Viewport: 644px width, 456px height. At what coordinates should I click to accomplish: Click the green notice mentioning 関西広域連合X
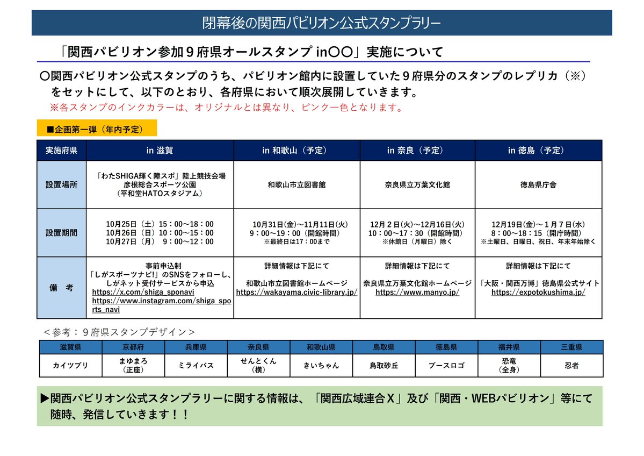coord(320,406)
